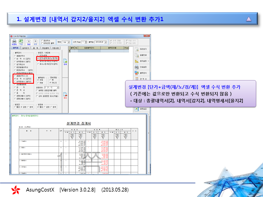Click the 등록 register icon
The image size is (263, 197).
pyautogui.click(x=65, y=62)
